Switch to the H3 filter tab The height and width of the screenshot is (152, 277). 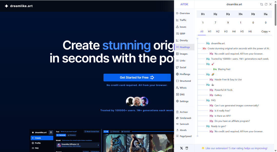[x=226, y=31]
